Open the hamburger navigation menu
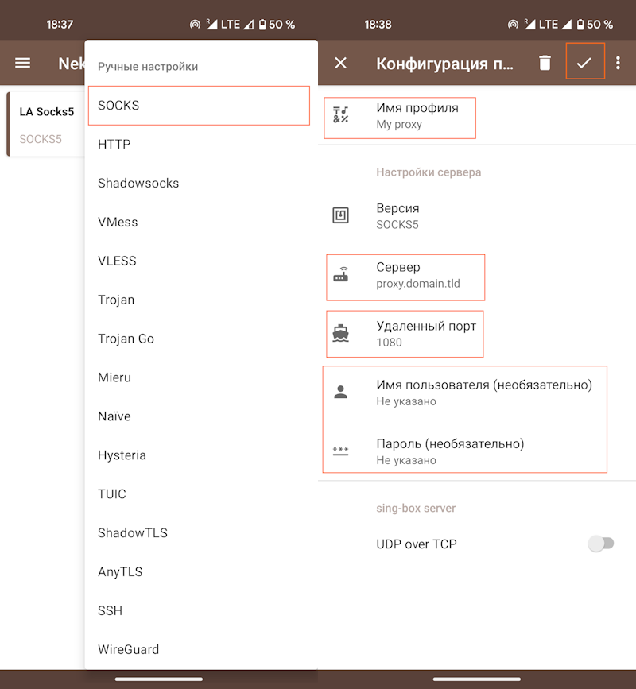Viewport: 636px width, 689px height. (23, 64)
